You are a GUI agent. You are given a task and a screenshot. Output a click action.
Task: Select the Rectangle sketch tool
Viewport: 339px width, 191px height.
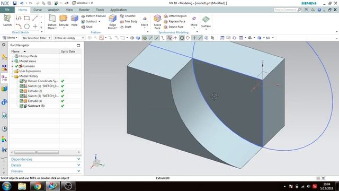click(27, 19)
